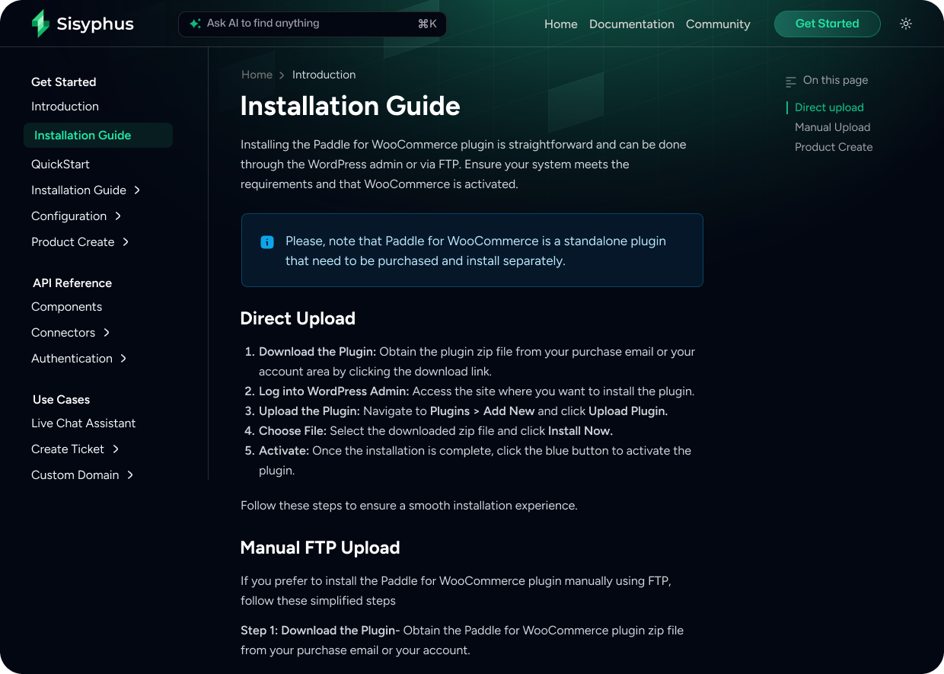Click 'Follow these steps to ensure' sentence
This screenshot has height=674, width=944.
(409, 506)
